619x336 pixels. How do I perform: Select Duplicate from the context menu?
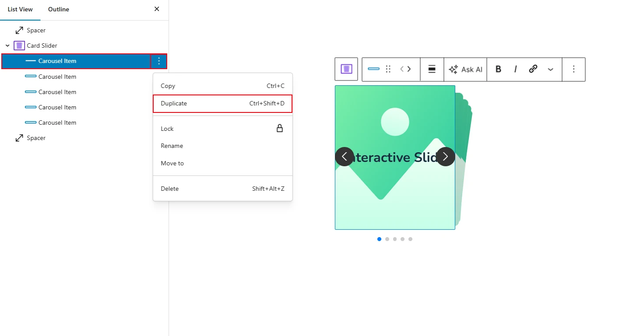point(222,104)
